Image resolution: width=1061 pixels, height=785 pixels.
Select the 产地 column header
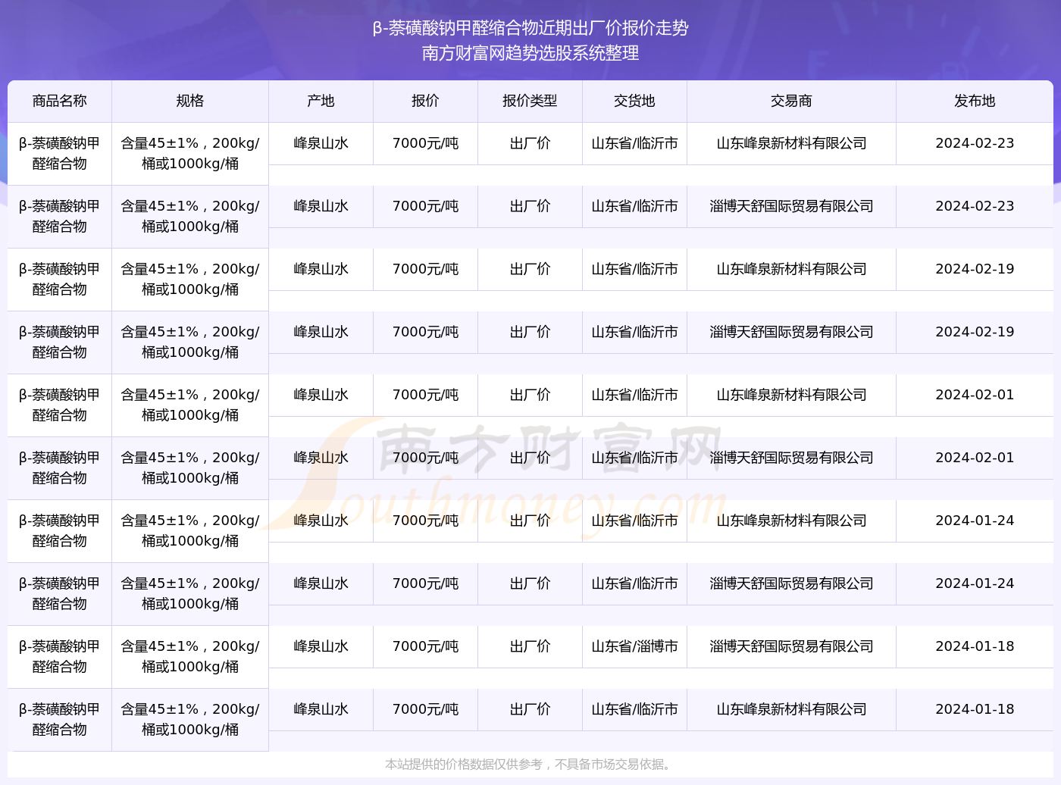click(321, 101)
